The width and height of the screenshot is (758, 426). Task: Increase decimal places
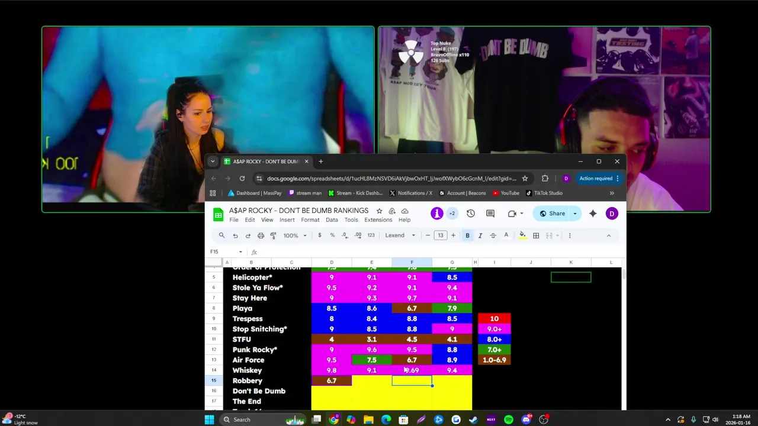point(358,235)
